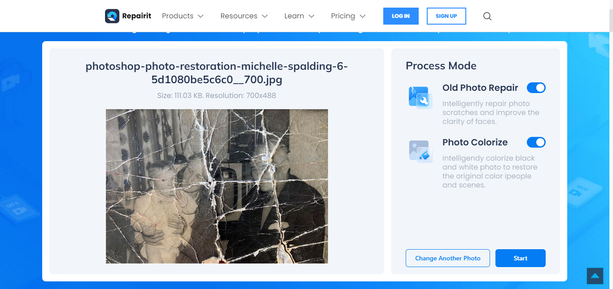This screenshot has width=613, height=289.
Task: Click the 'Intelligently repair photo scratches' description
Action: (491, 113)
